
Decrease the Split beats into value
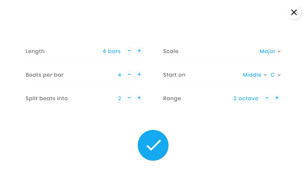pos(129,98)
